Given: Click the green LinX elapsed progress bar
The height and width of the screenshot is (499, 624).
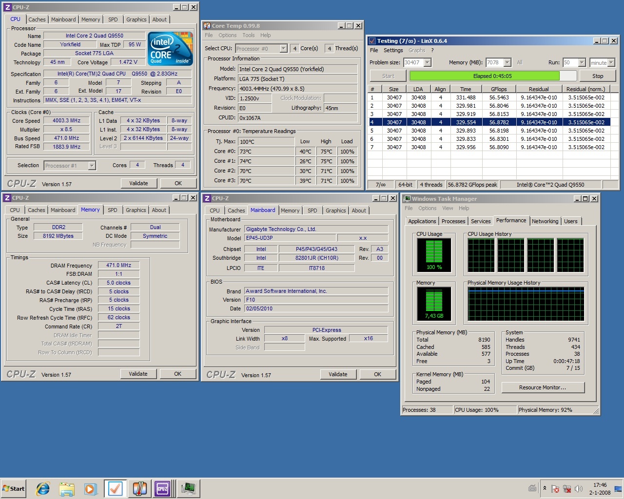Looking at the screenshot, I should [x=484, y=76].
